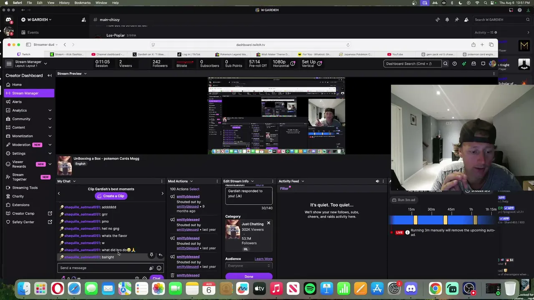Open the Stream Manager layout dropdown
Screen dimensions: 534x300
[45, 64]
